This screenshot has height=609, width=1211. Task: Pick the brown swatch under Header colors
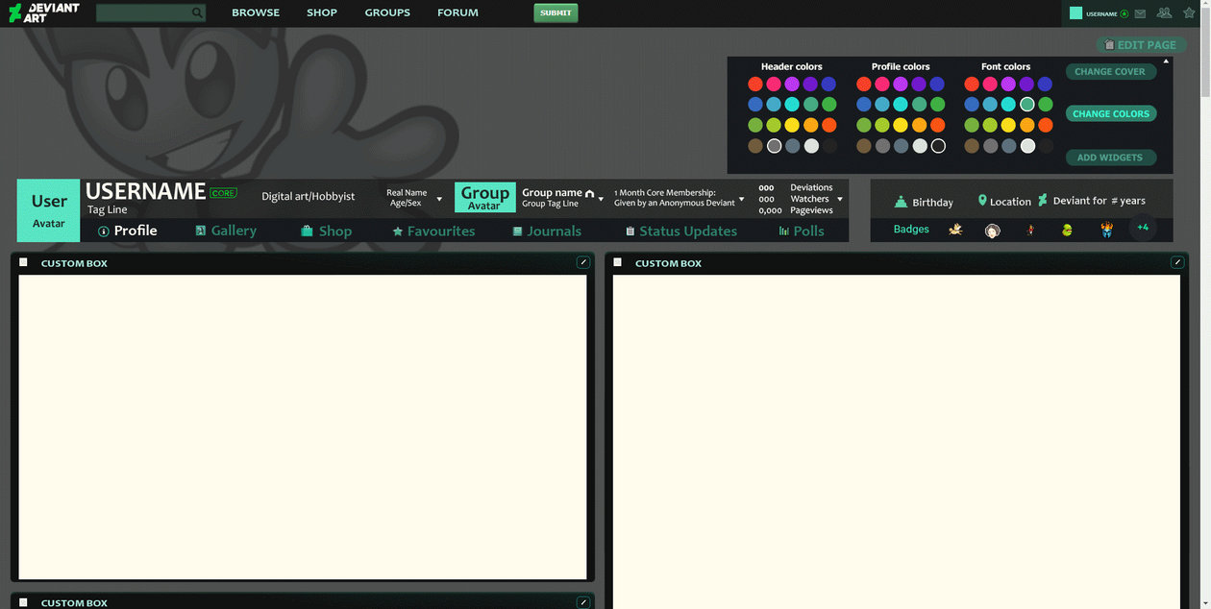point(755,146)
